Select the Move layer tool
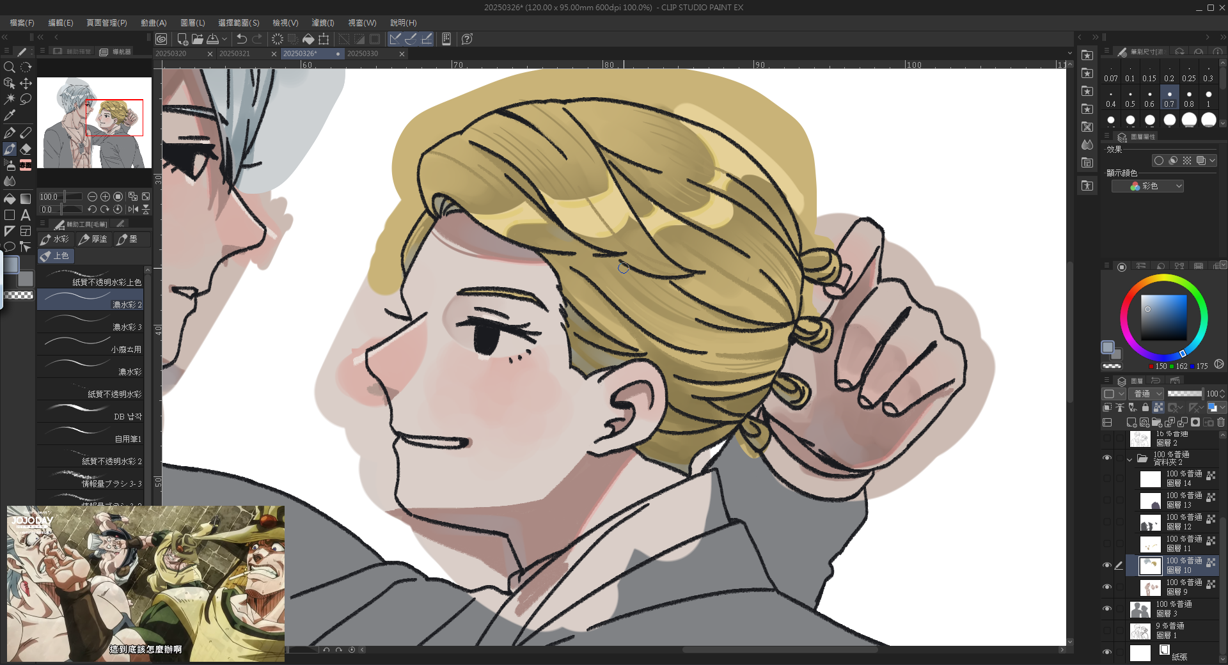Image resolution: width=1228 pixels, height=665 pixels. click(x=26, y=83)
